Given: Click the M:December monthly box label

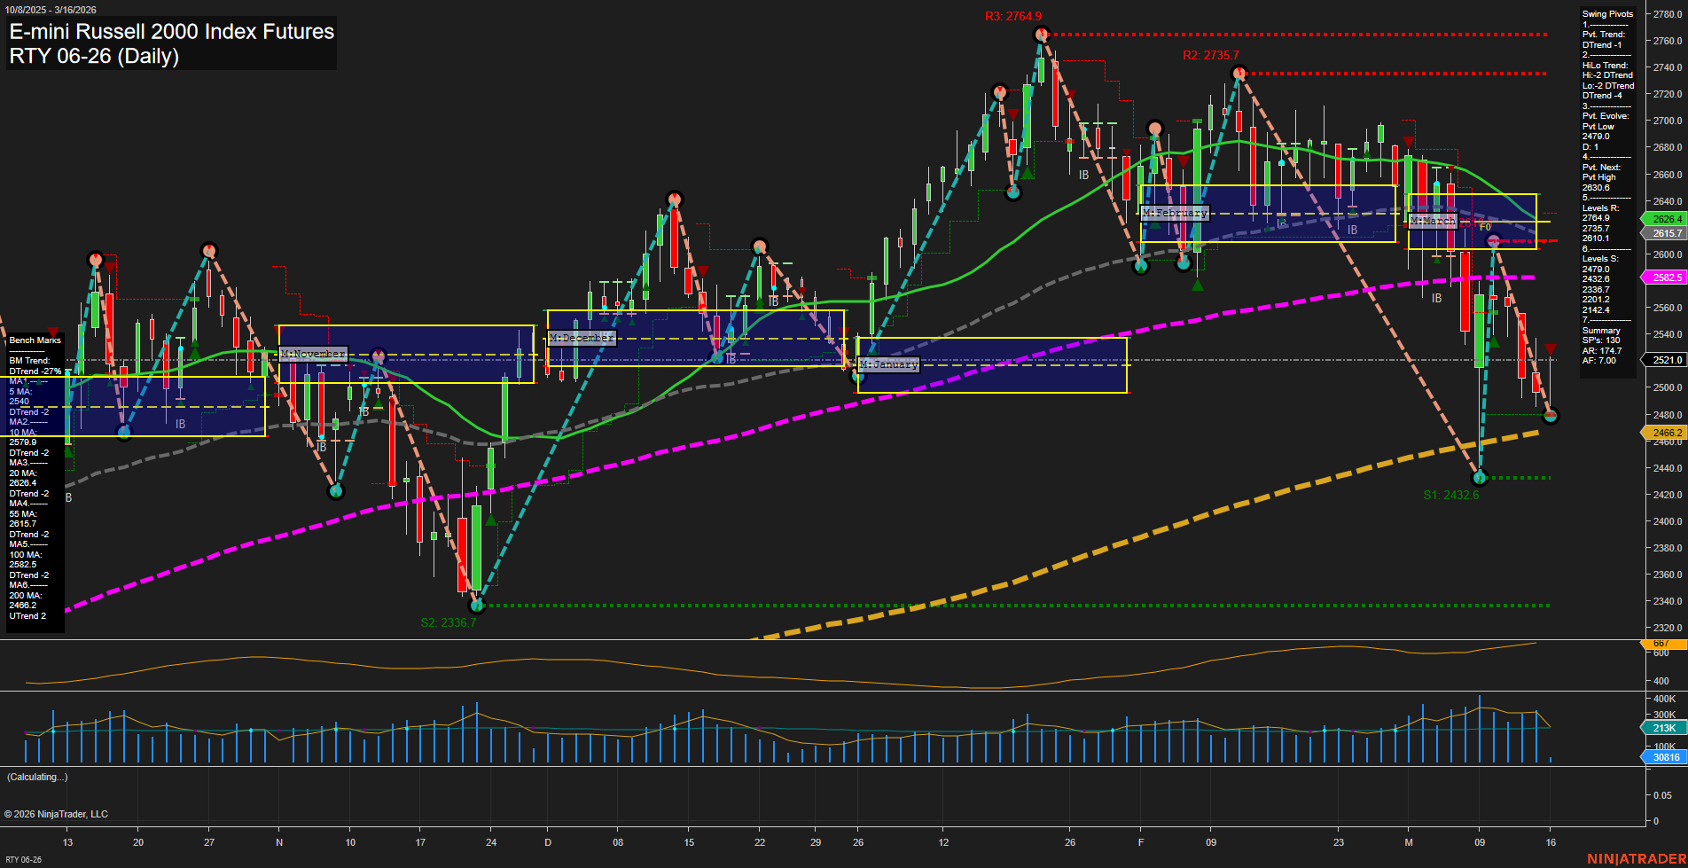Looking at the screenshot, I should 582,338.
